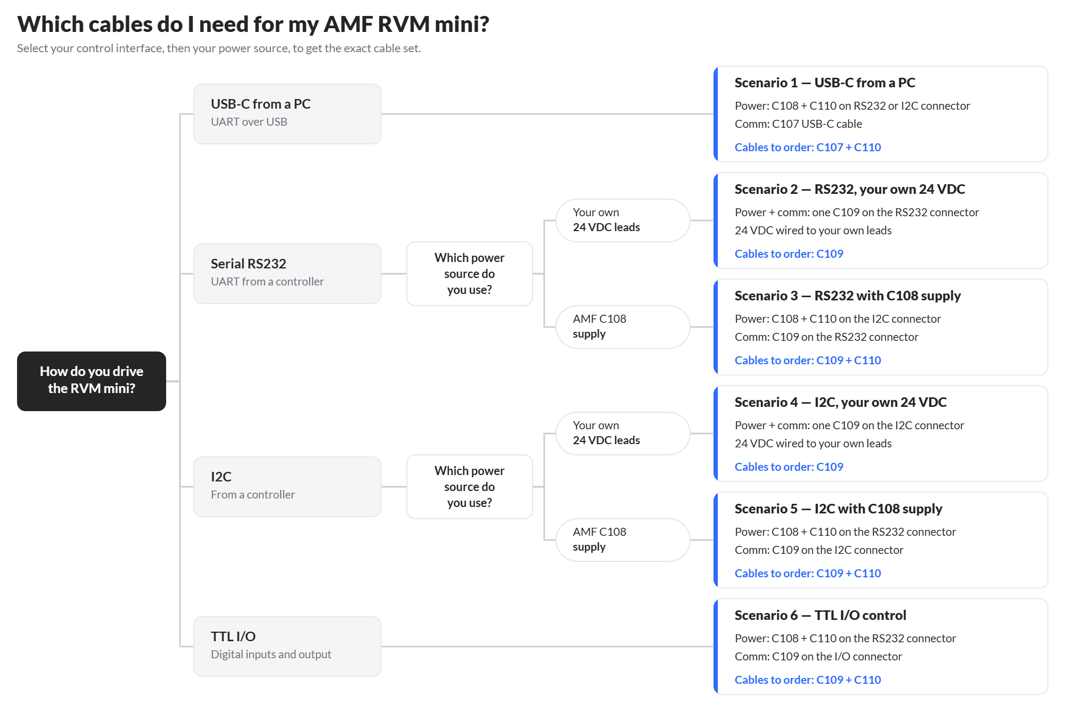Viewport: 1065px width, 703px height.
Task: Click 'Comm: C109 on the RS232 connector' text
Action: click(826, 337)
